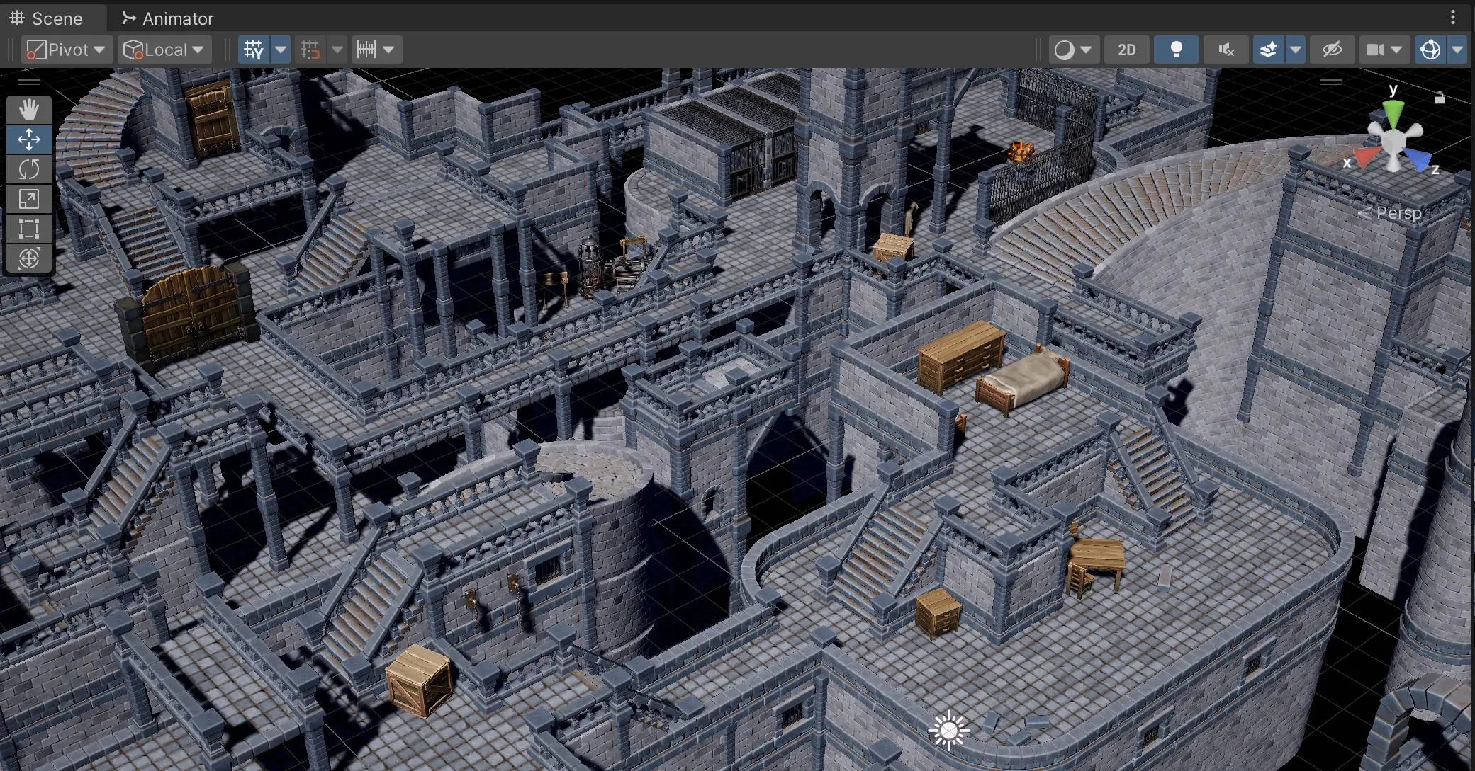Select the Move tool
Image resolution: width=1475 pixels, height=771 pixels.
click(28, 139)
